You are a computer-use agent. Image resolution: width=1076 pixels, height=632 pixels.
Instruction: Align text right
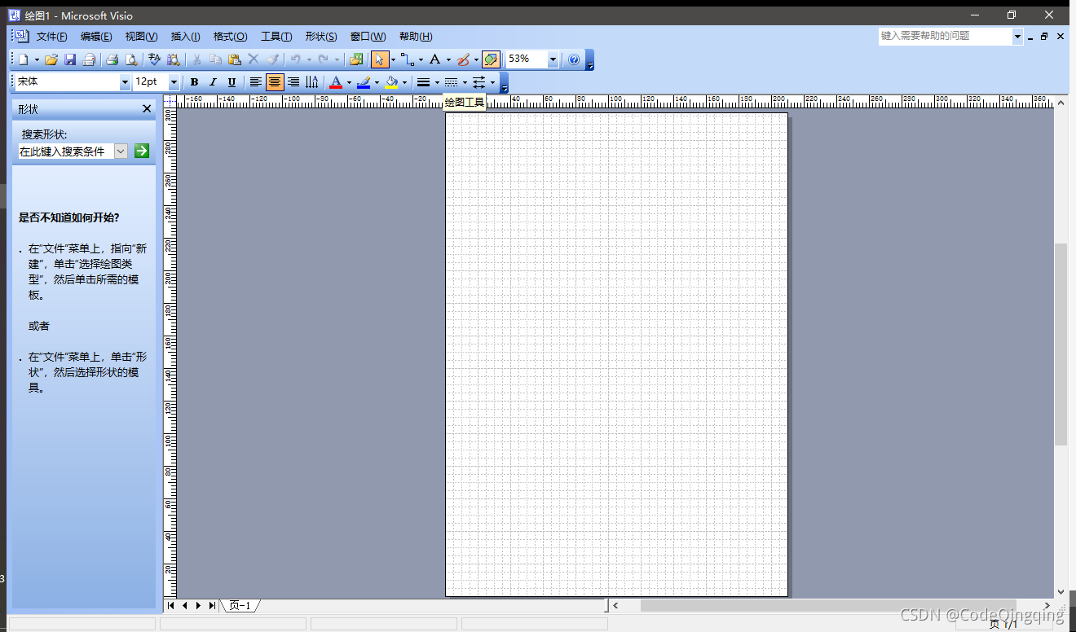(x=293, y=82)
